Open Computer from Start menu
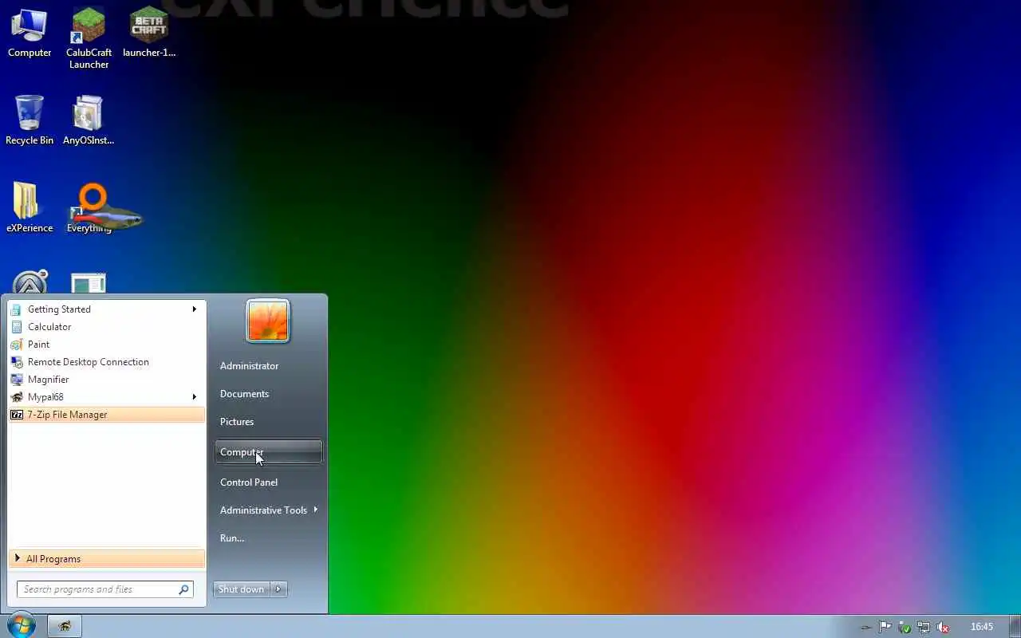 268,452
